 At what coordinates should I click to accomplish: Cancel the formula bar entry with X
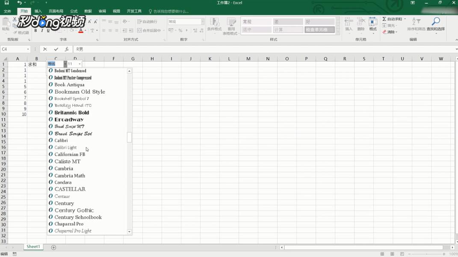[x=45, y=49]
